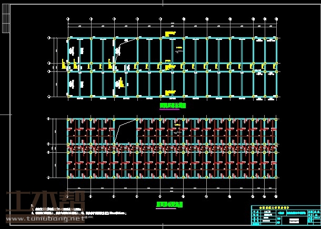Image resolution: width=321 pixels, height=229 pixels.
Task: Select the top-left grid axis bubble of upper plan
Action: click(x=68, y=19)
